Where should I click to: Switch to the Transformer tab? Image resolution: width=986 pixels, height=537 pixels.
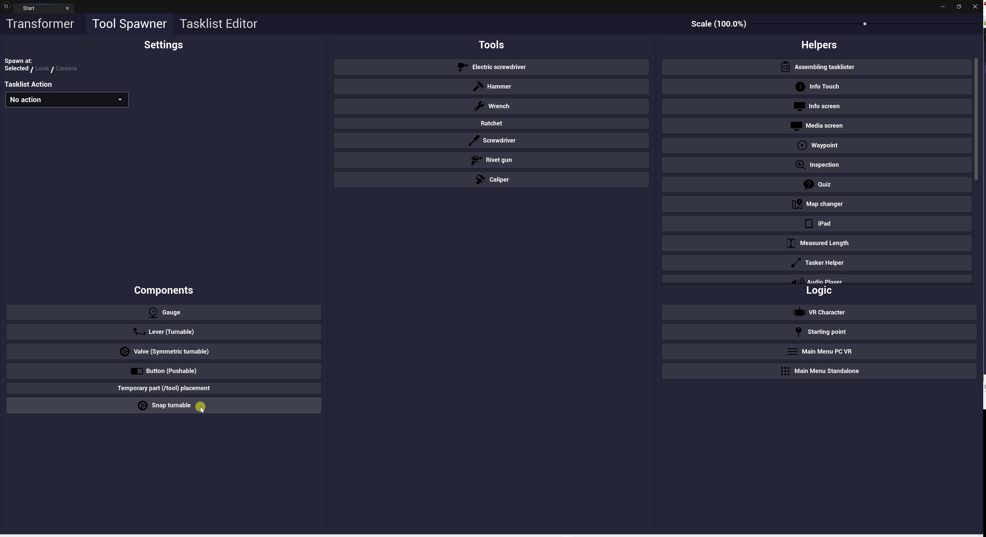tap(40, 24)
